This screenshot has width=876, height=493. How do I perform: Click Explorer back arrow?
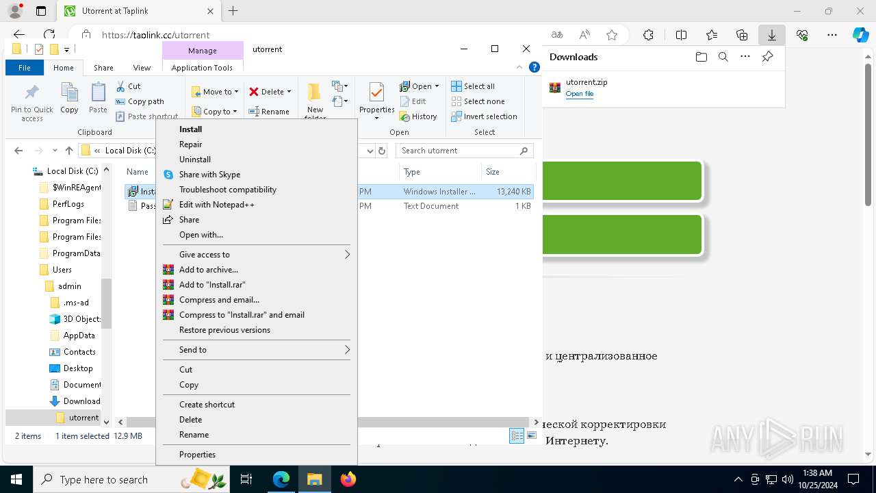(x=18, y=151)
